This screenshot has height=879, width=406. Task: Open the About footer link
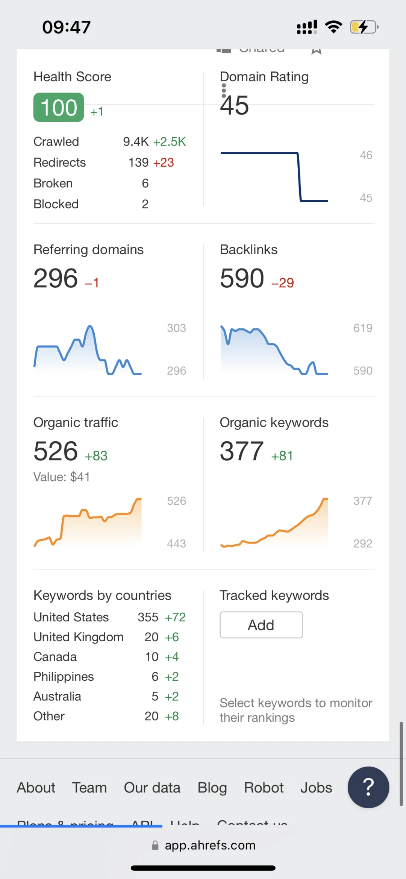point(36,788)
